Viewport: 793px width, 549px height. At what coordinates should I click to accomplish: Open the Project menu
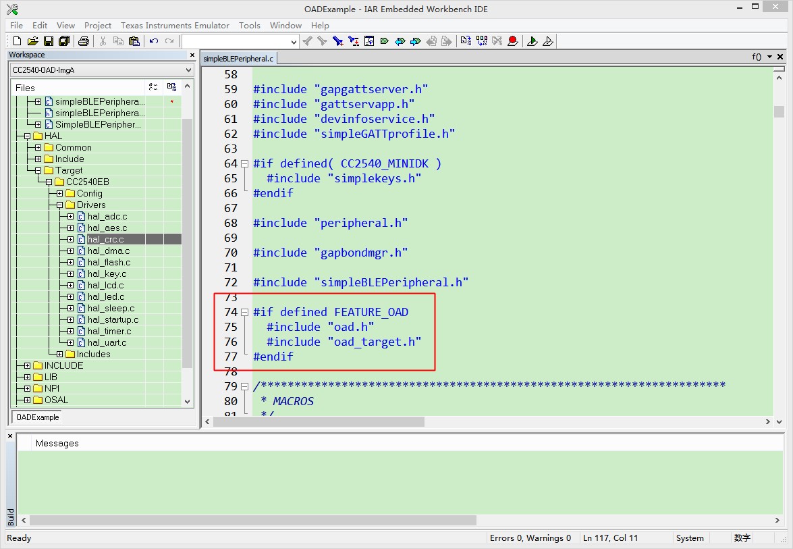pos(98,25)
